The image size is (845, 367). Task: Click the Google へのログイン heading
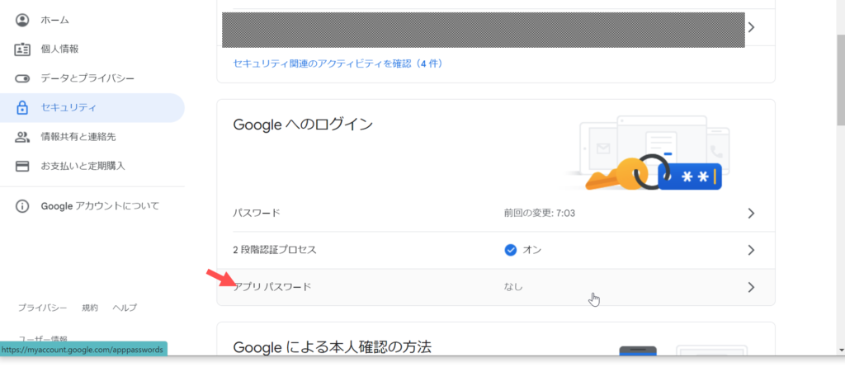pyautogui.click(x=303, y=125)
